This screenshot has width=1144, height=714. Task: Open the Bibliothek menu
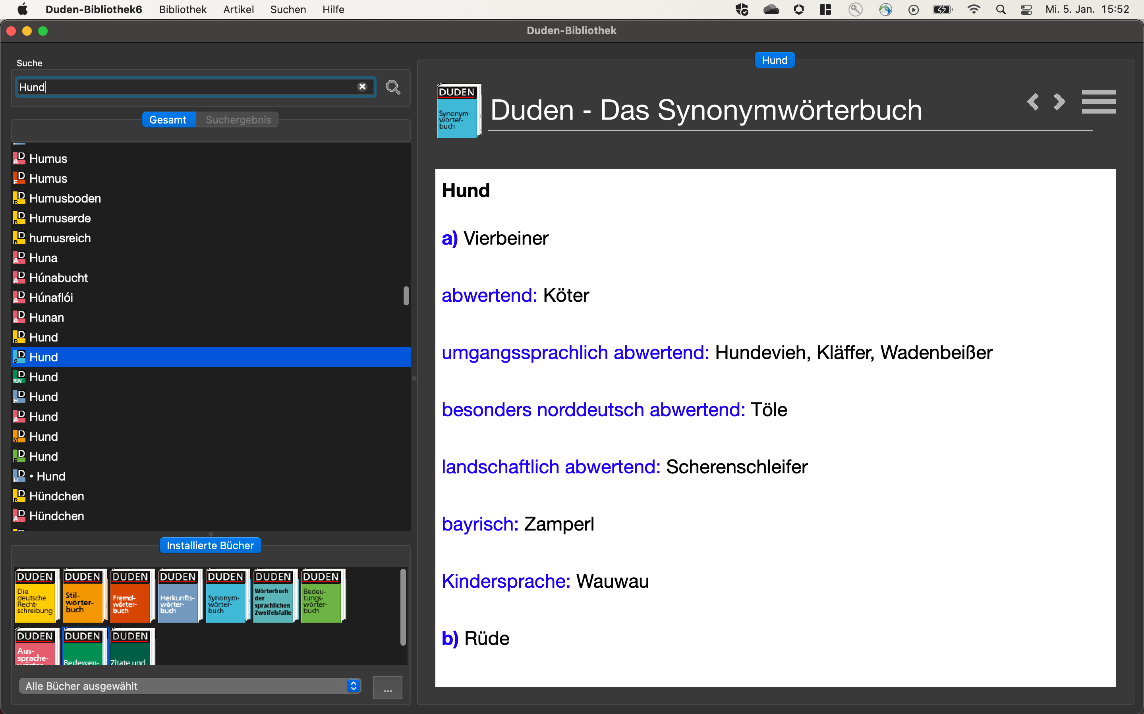click(x=182, y=10)
